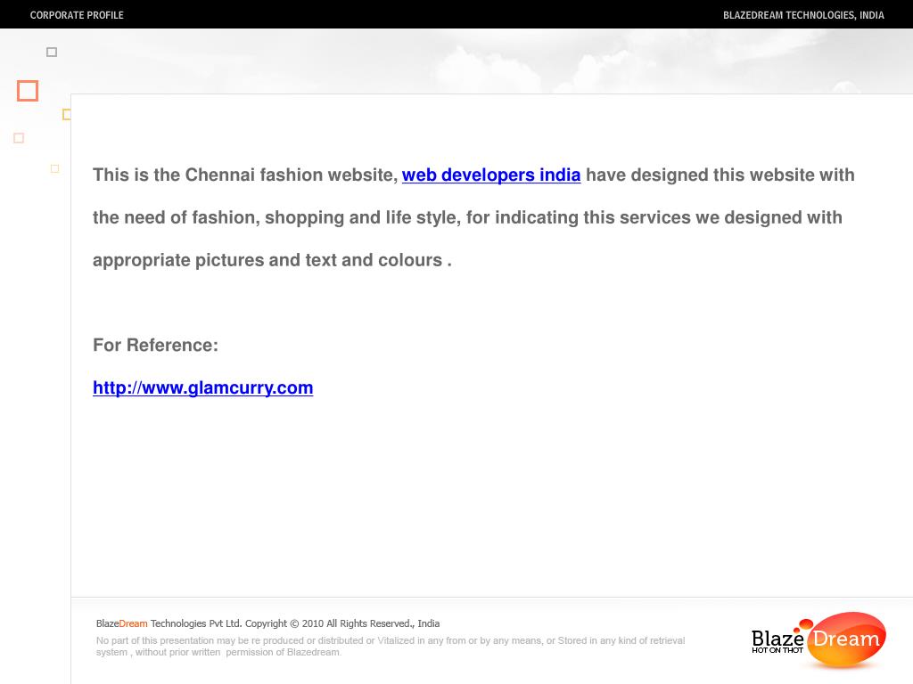The image size is (913, 684).
Task: Open the http://www.glamcurry.com link
Action: point(202,388)
